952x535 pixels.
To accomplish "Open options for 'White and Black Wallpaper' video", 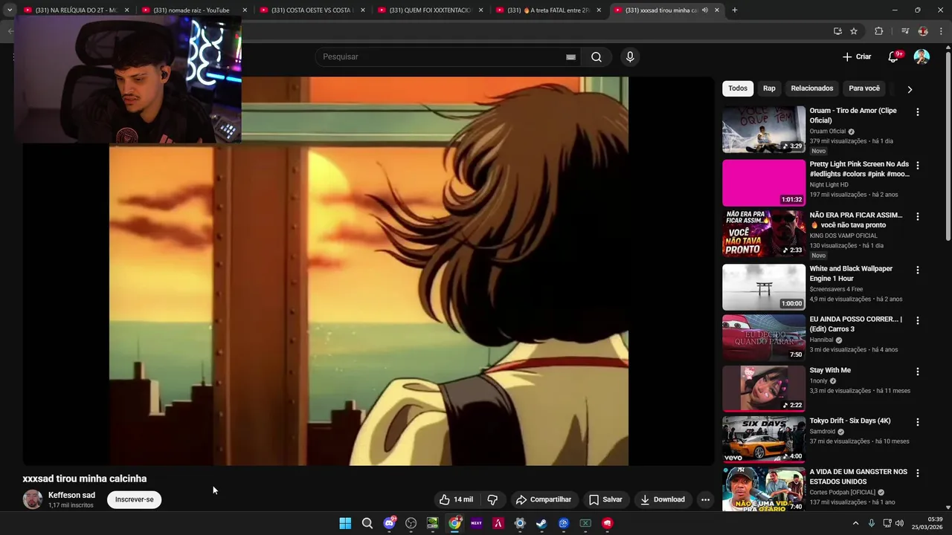I will (x=917, y=270).
